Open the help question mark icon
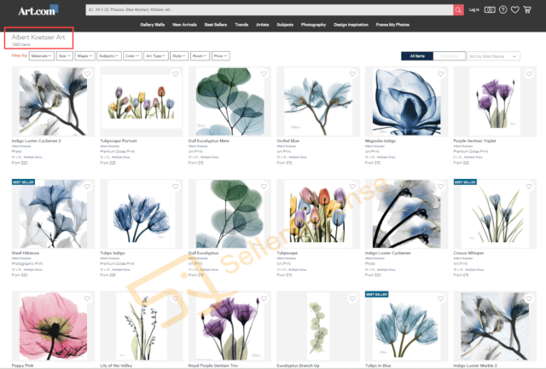Viewport: 546px width, 369px height. coord(502,9)
